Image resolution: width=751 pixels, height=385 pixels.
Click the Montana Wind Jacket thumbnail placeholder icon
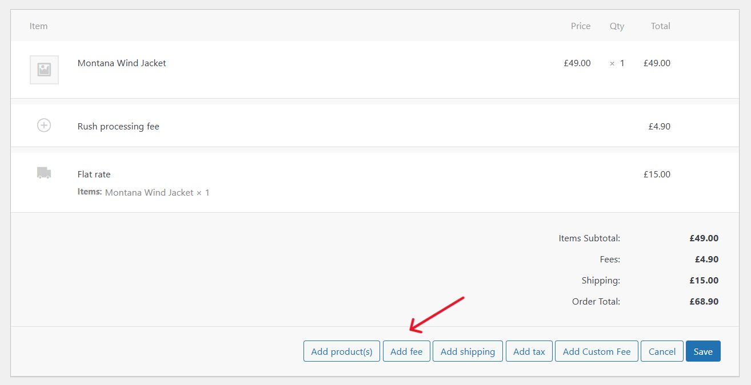click(x=44, y=70)
